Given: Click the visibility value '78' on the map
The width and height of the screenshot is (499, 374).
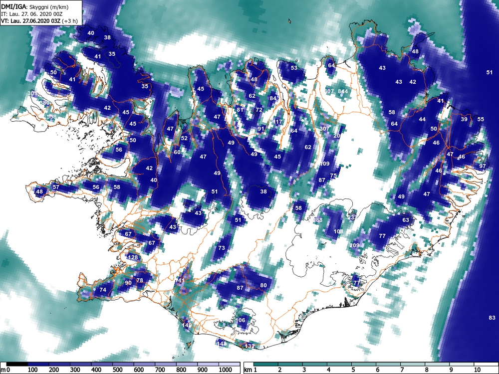Looking at the screenshot, I should click(140, 280).
